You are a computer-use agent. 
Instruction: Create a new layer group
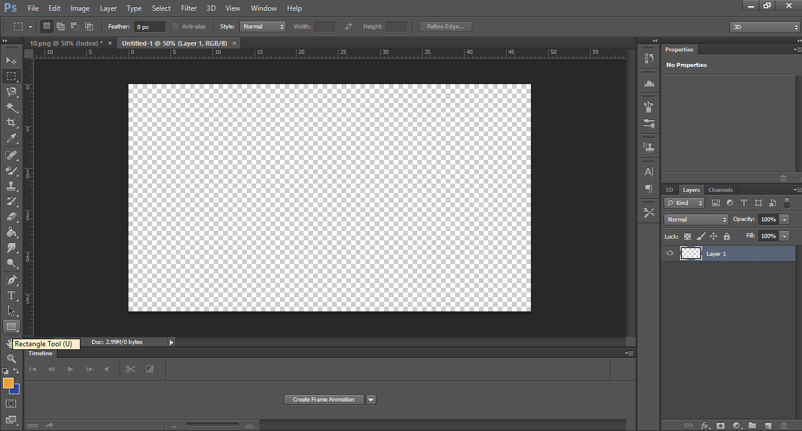coord(752,425)
